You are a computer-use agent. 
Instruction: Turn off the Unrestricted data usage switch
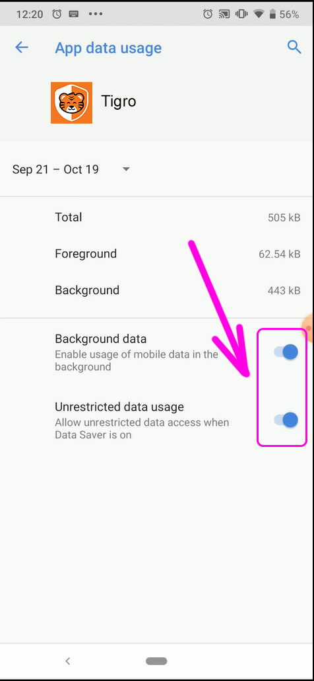coord(286,420)
